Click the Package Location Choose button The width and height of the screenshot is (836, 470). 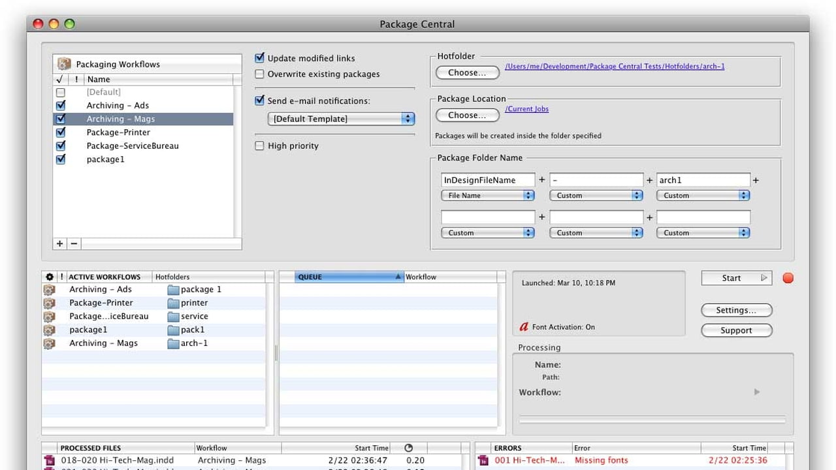point(468,115)
